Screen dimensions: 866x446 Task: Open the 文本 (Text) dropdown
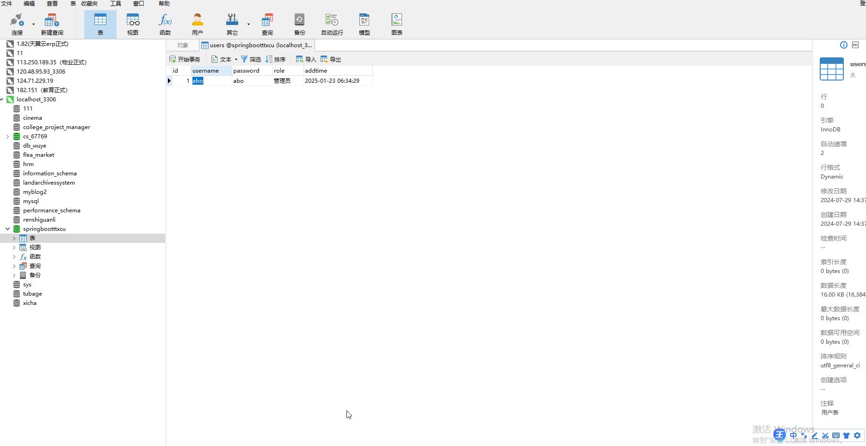coord(224,59)
